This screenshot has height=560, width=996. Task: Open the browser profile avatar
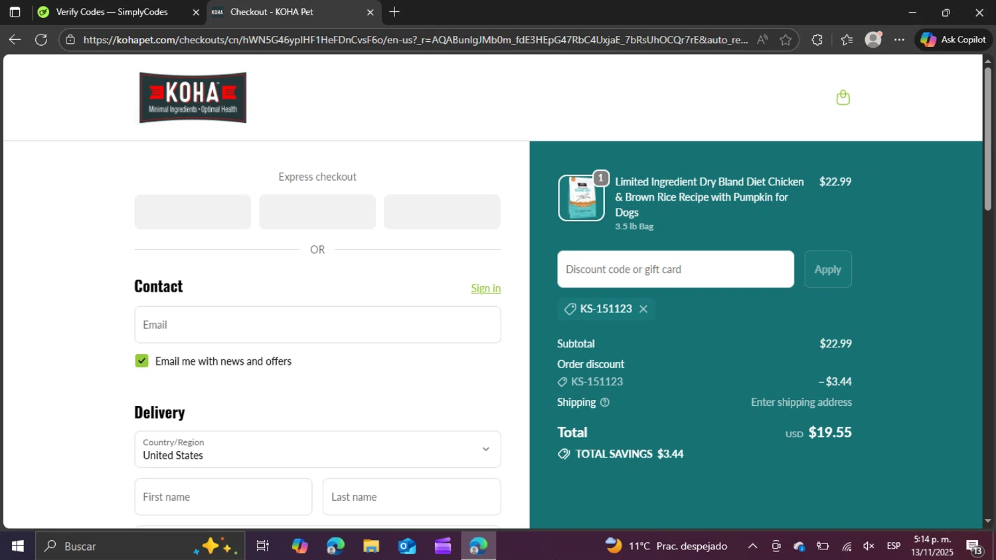pos(873,40)
